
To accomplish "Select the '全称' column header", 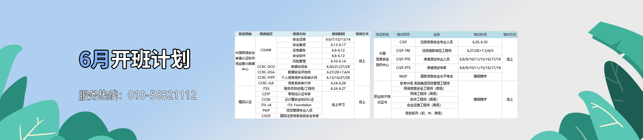I will coord(437,34).
